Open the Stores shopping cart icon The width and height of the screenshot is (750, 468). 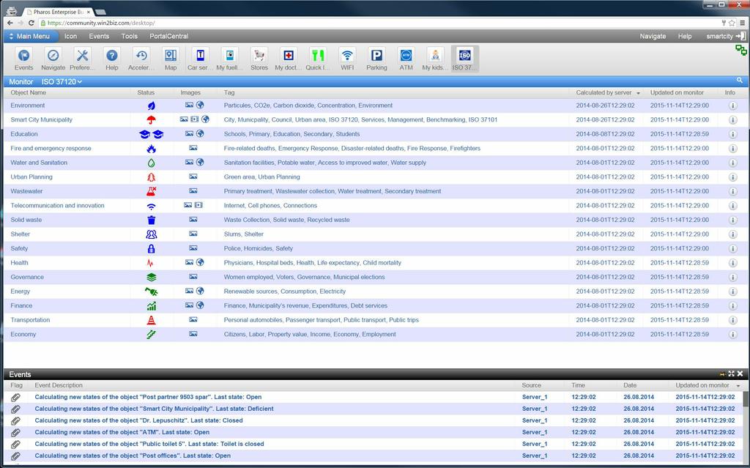tap(259, 58)
